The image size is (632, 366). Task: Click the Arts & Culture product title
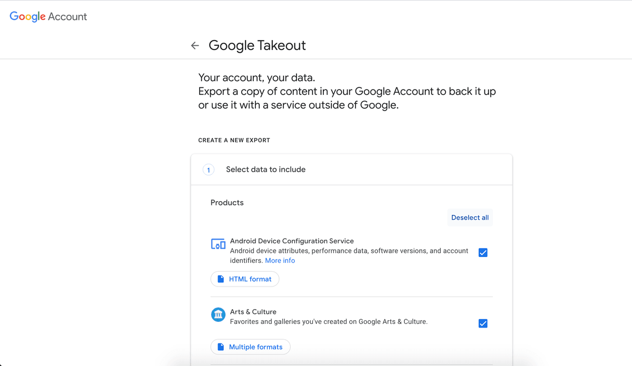tap(253, 312)
